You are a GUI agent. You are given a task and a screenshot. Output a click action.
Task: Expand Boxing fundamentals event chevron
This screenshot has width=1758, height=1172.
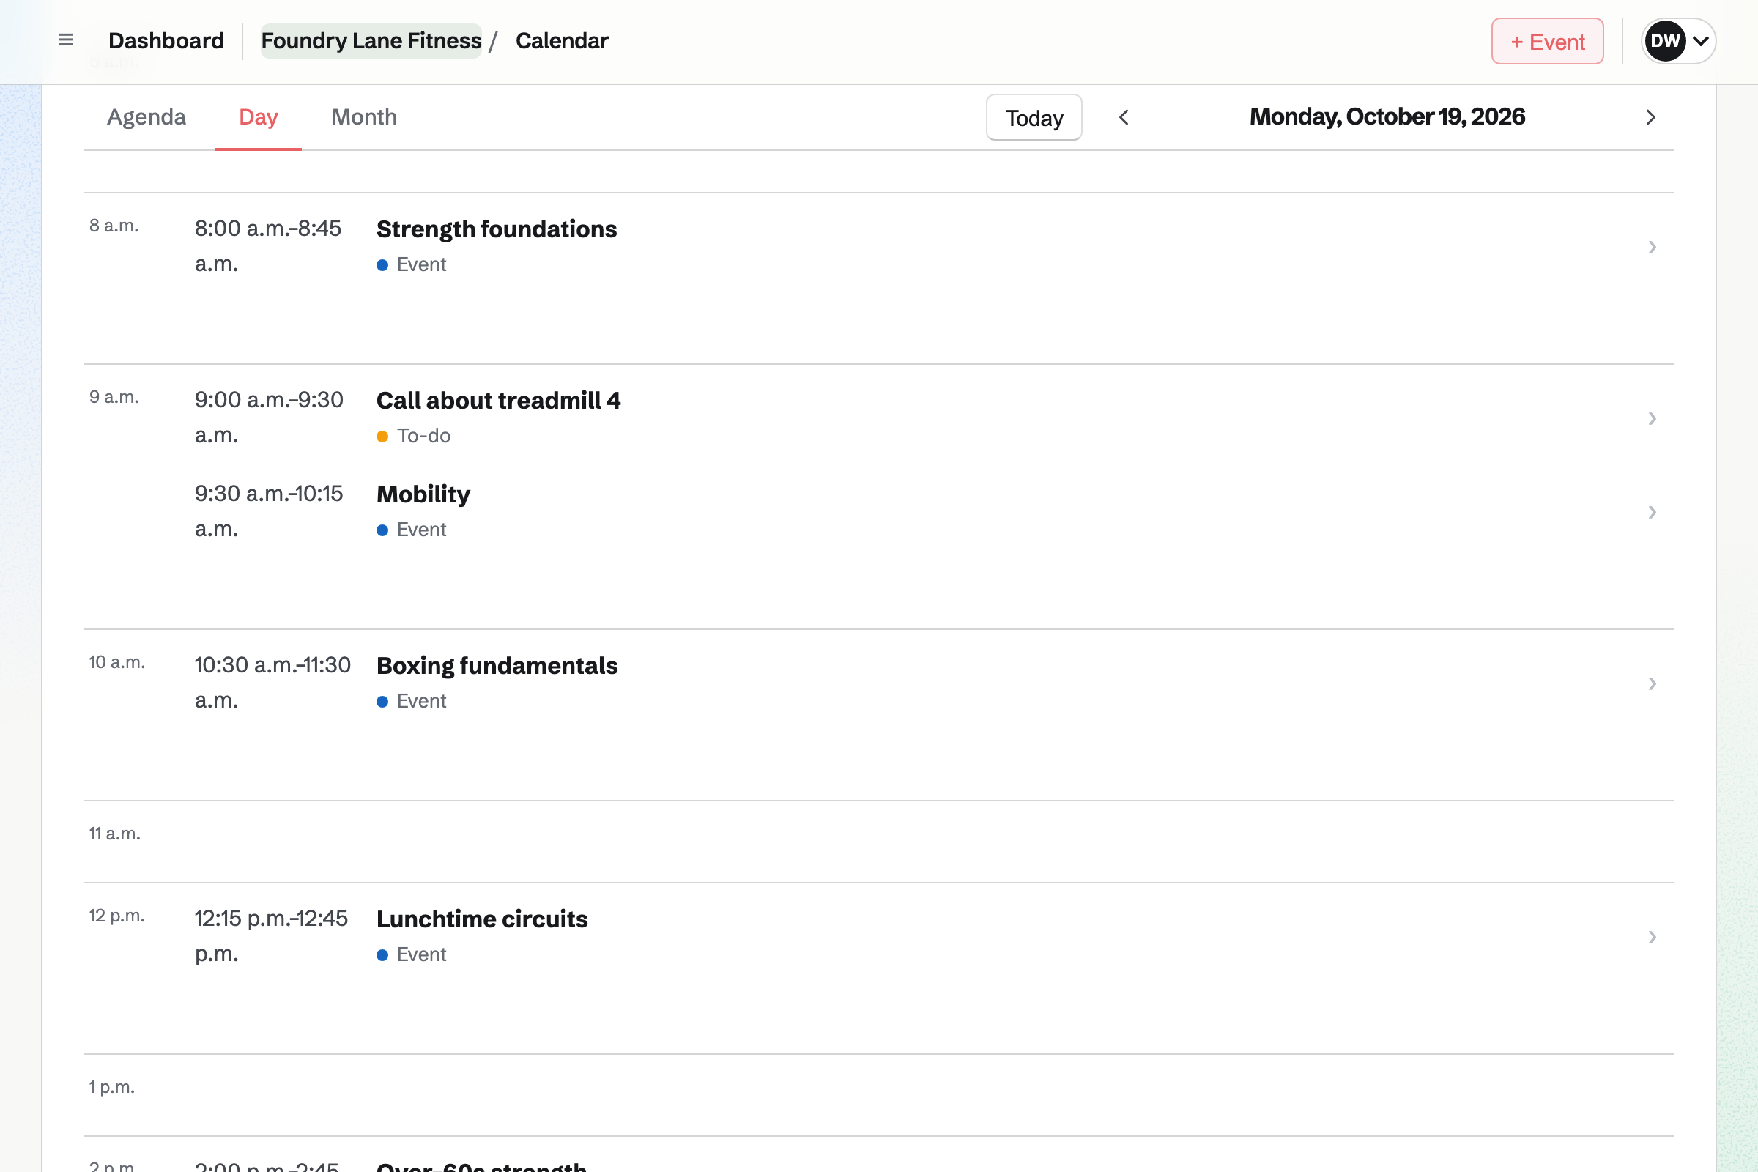point(1652,683)
